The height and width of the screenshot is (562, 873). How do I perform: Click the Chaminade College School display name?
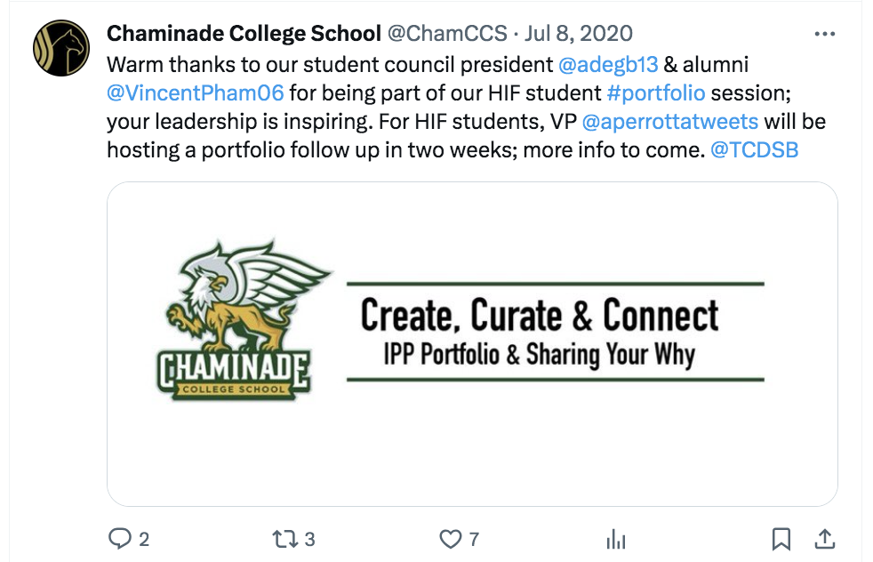pos(244,35)
